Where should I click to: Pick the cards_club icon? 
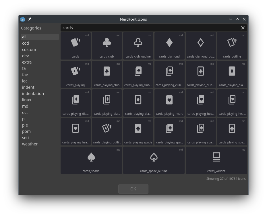[107, 46]
